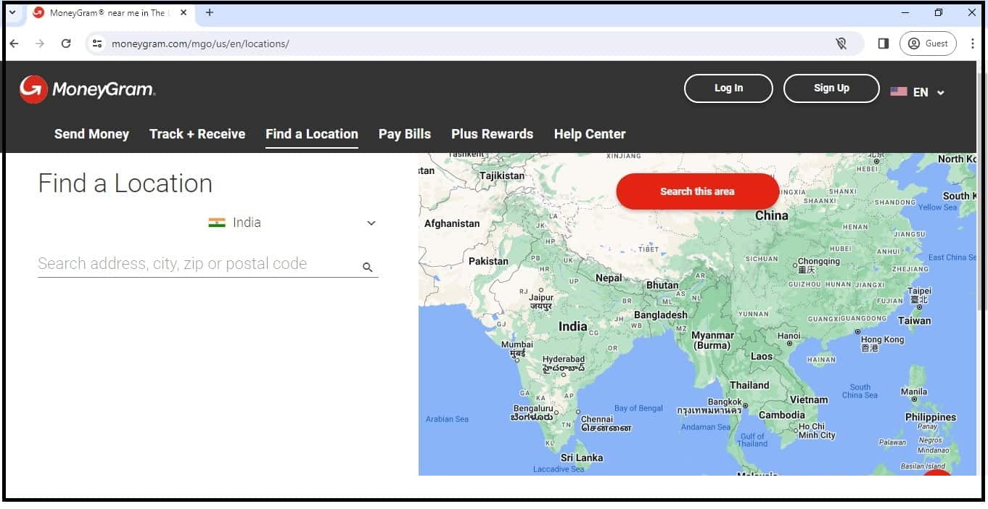Click the MoneyGram logo icon
The width and height of the screenshot is (988, 509).
point(33,89)
